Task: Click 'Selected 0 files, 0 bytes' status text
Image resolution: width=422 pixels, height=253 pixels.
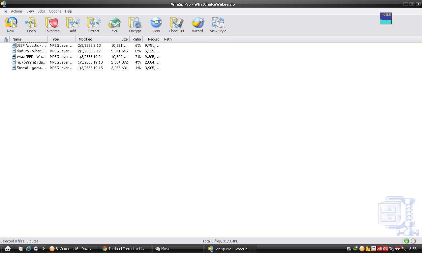Action: pos(19,241)
